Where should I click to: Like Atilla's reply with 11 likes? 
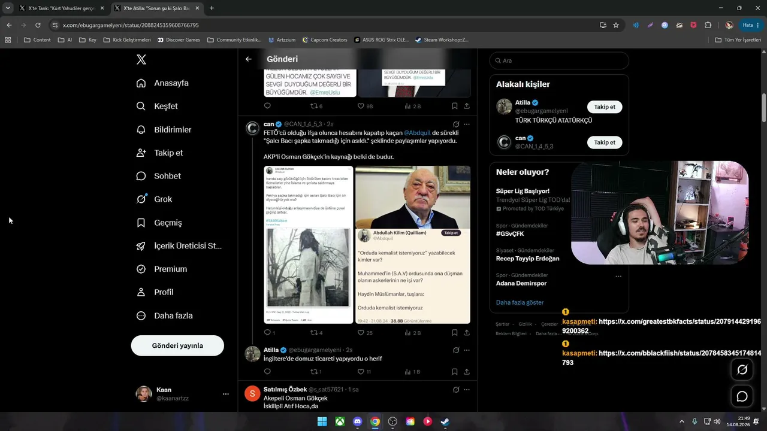pyautogui.click(x=361, y=372)
